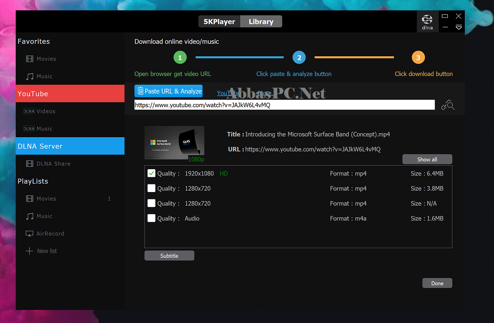
Task: Check the 1280x720 3.8MB quality checkbox
Action: click(x=151, y=188)
